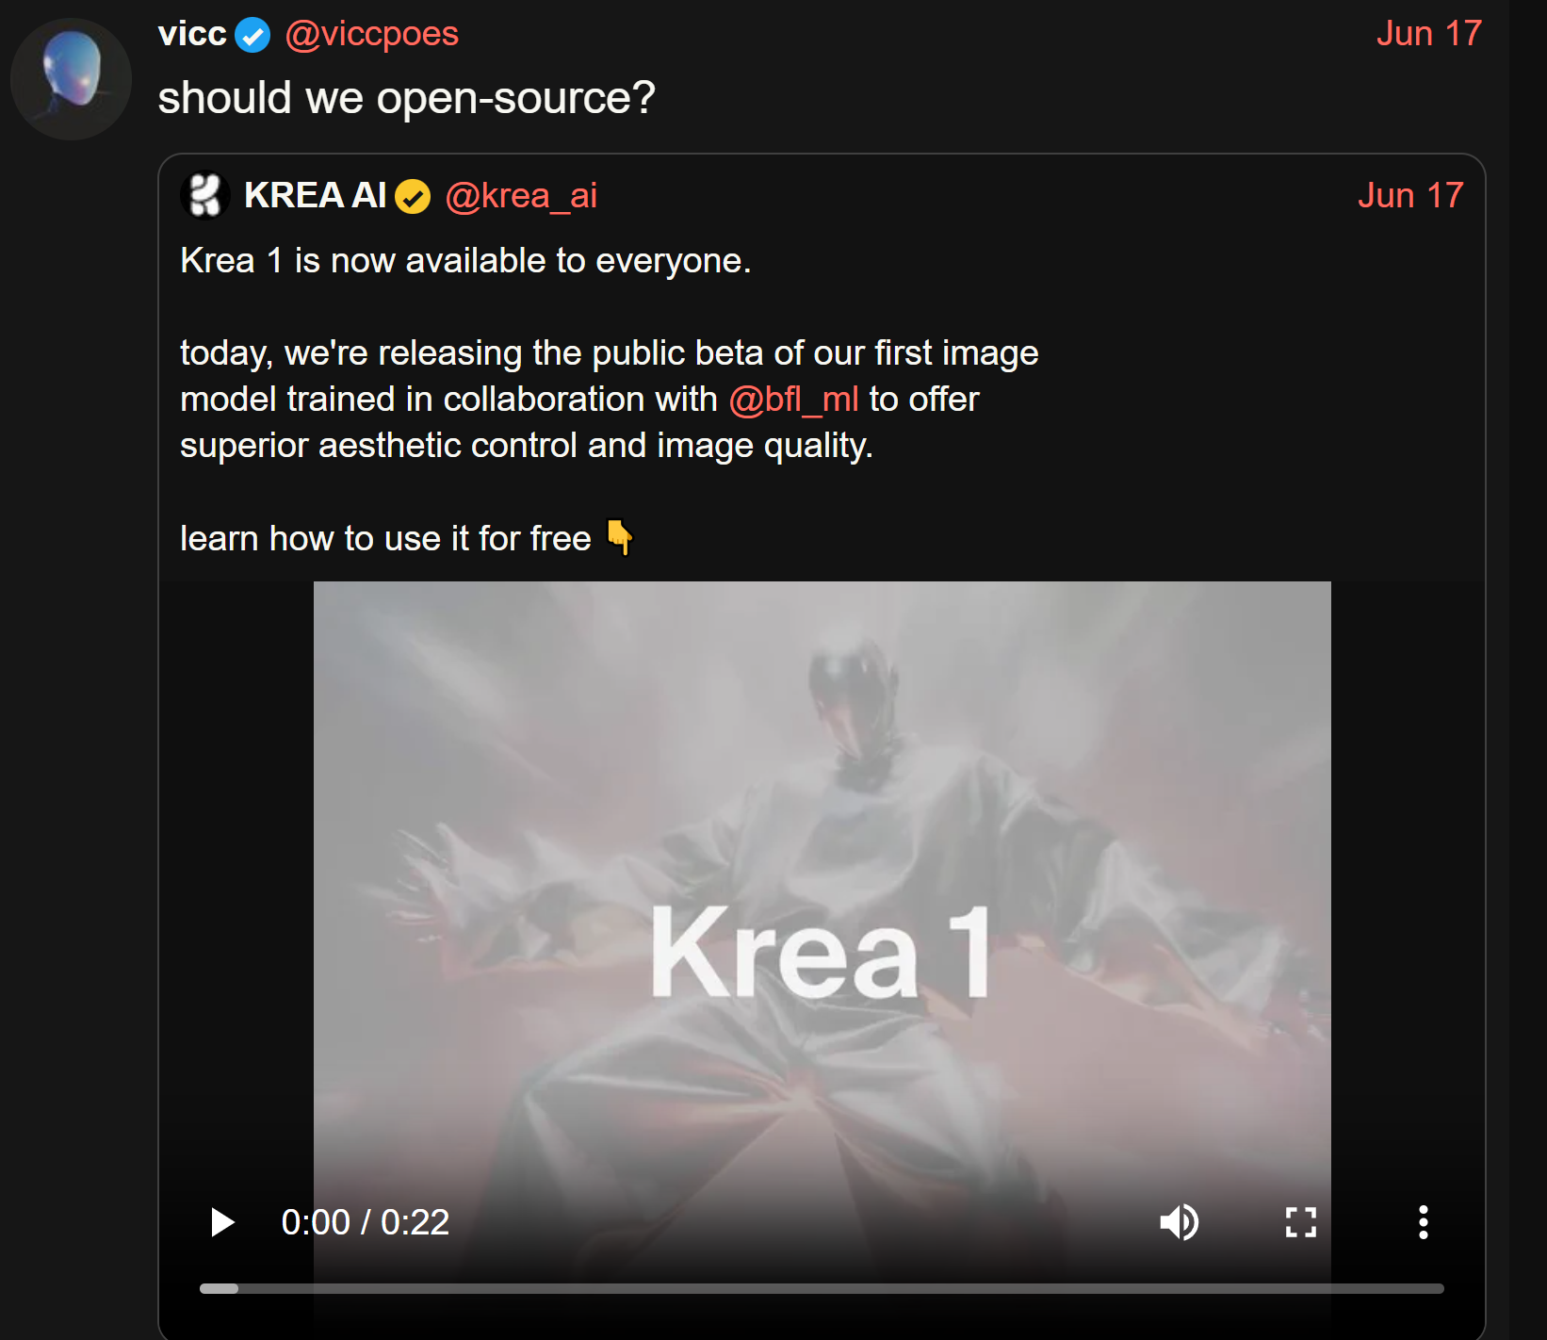
Task: Click the KREA AI logo avatar
Action: (x=204, y=195)
